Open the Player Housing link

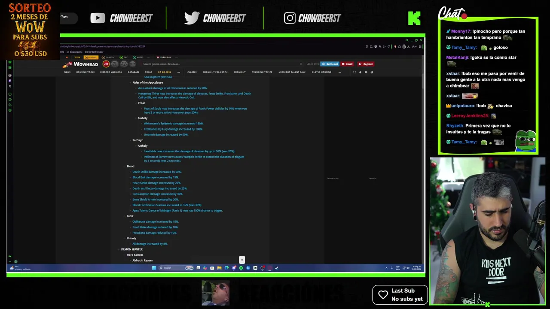(321, 72)
